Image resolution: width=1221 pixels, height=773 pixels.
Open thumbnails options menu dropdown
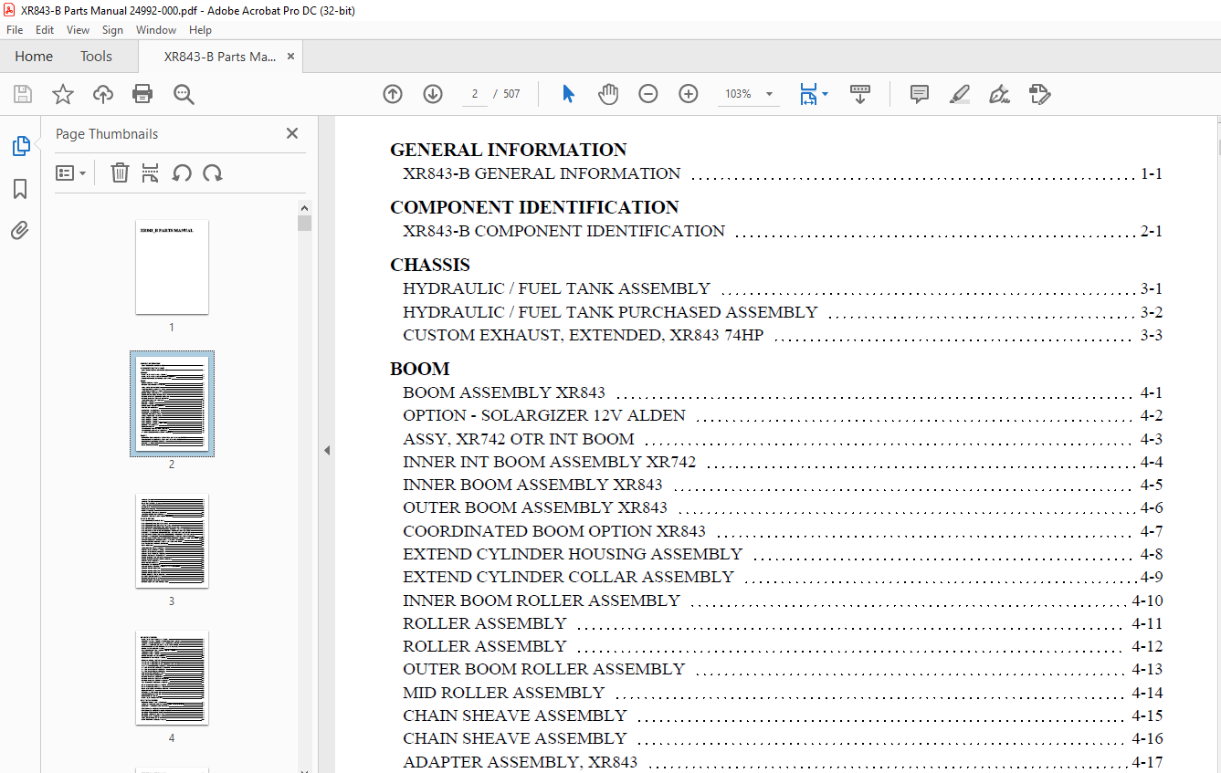click(x=70, y=172)
